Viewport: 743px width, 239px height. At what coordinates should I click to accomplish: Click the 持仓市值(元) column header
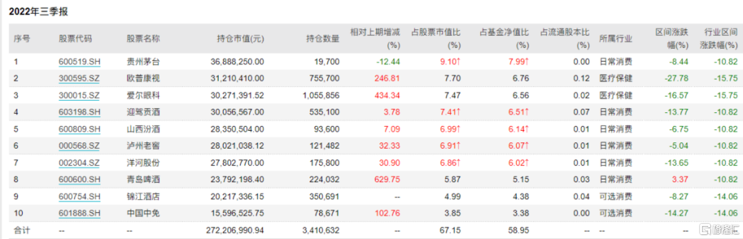[240, 39]
